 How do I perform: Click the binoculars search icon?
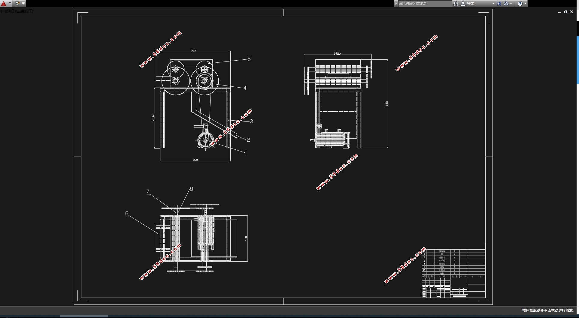coord(456,4)
